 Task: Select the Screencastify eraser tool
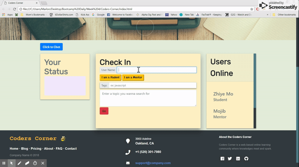pos(27,163)
